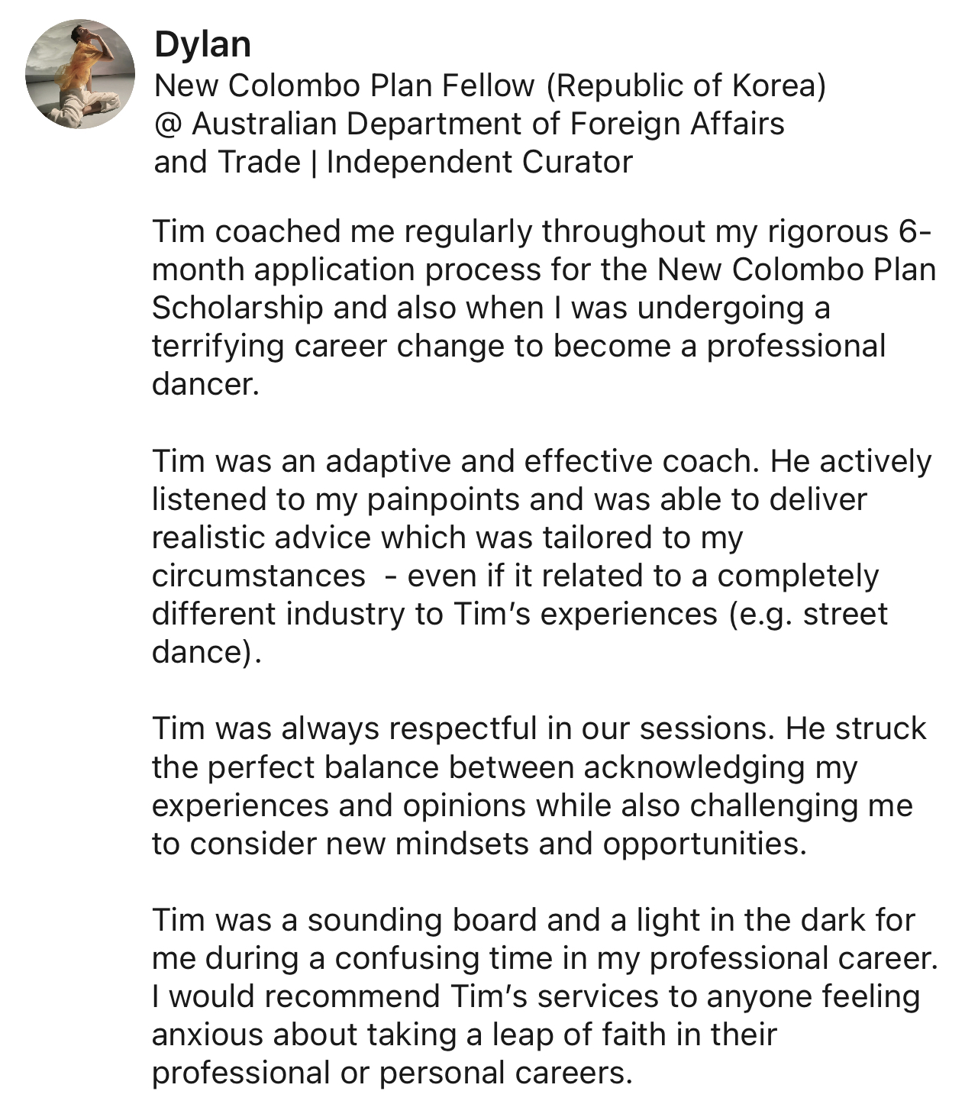Open Dylan's circular profile photo
This screenshot has width=978, height=1117.
click(80, 74)
